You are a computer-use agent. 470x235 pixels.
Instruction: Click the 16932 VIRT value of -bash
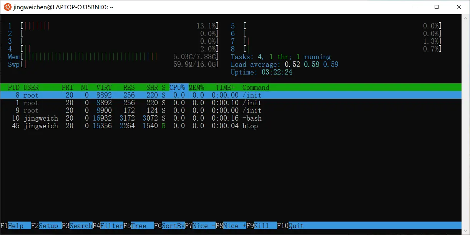102,118
